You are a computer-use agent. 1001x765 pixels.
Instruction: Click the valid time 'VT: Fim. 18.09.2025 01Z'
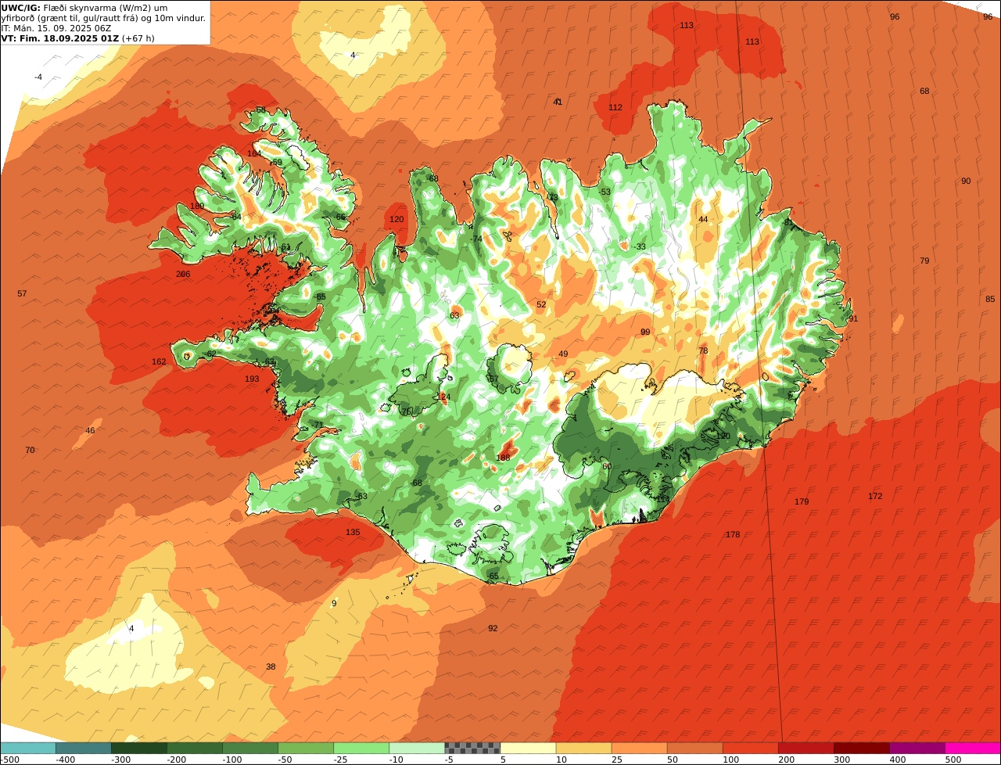click(60, 38)
